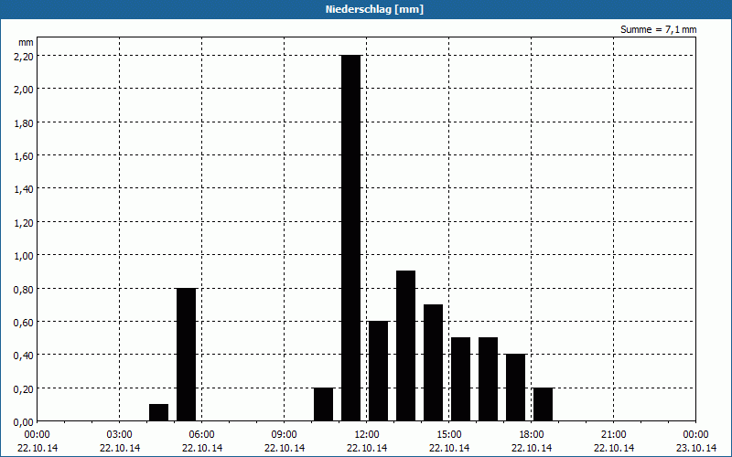This screenshot has width=732, height=457.
Task: Click the 0,20 mm bar after 18:00
Action: click(x=543, y=404)
